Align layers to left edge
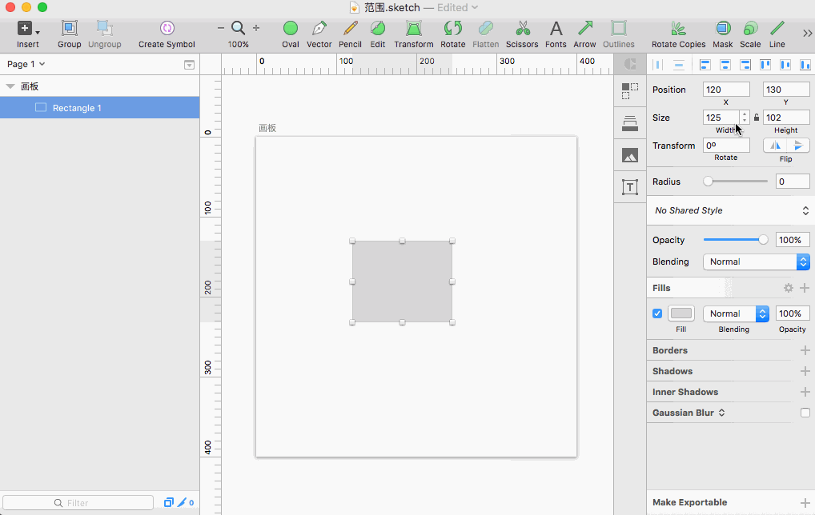Viewport: 815px width, 515px height. (705, 64)
